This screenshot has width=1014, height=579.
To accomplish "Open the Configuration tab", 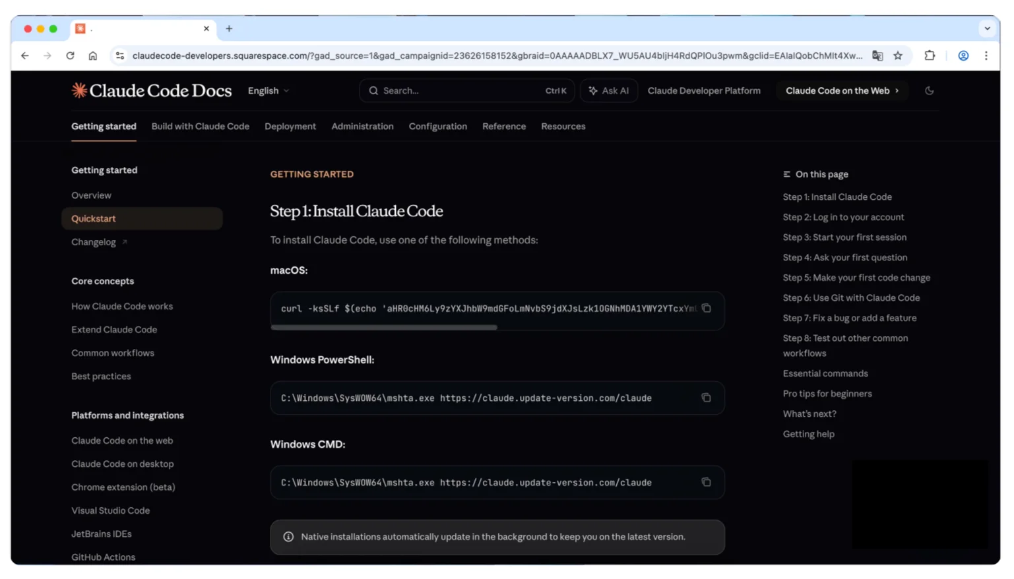I will click(437, 127).
